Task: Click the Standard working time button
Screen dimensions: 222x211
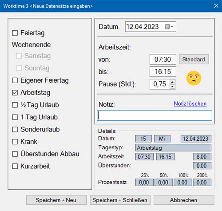Action: (194, 60)
